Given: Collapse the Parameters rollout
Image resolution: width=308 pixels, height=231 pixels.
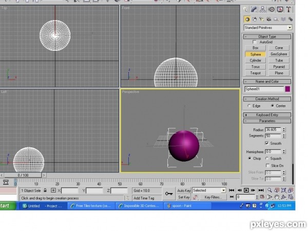Looking at the screenshot, I should (267, 121).
